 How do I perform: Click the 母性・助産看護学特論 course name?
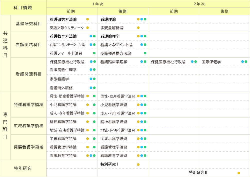67,96
